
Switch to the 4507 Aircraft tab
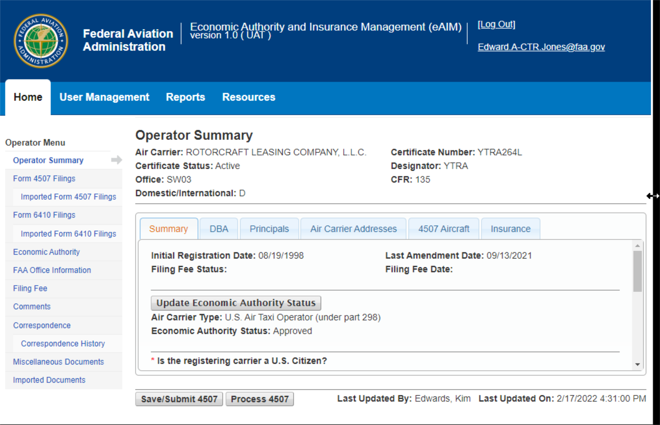pos(444,229)
